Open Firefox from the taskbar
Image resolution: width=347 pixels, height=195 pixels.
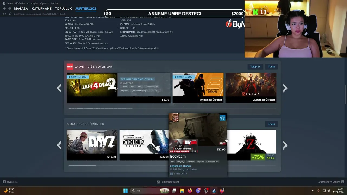190,191
